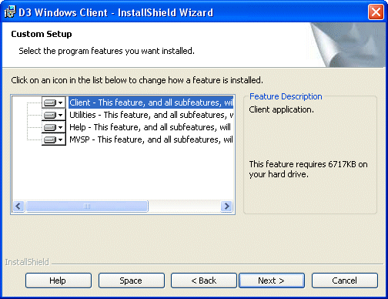Open the Help feature install-state dropdown icon
Viewport: 388px width, 299px height.
coord(54,127)
